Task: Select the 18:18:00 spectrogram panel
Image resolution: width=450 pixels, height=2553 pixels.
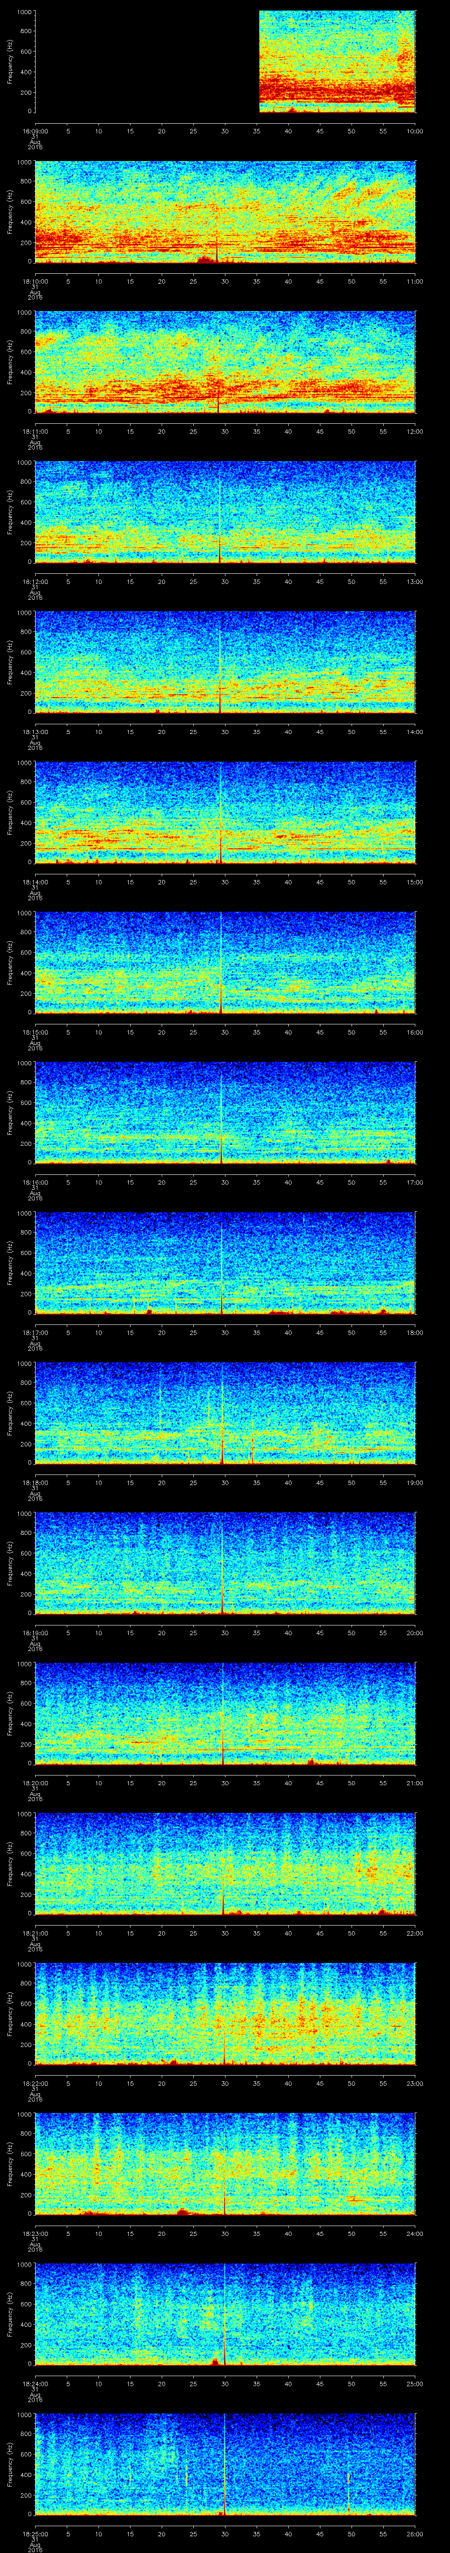Action: coord(225,1412)
